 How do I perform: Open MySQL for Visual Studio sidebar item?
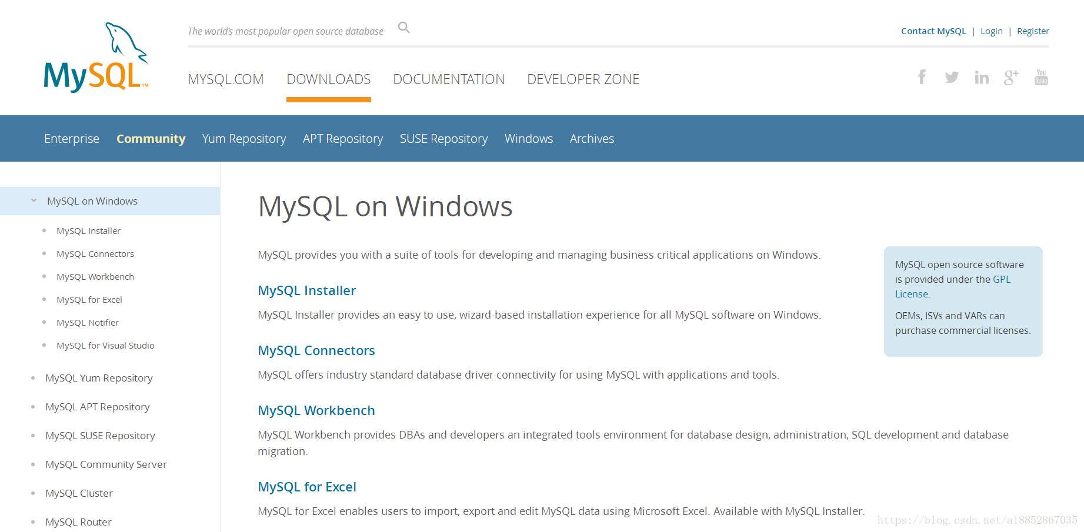(x=105, y=346)
